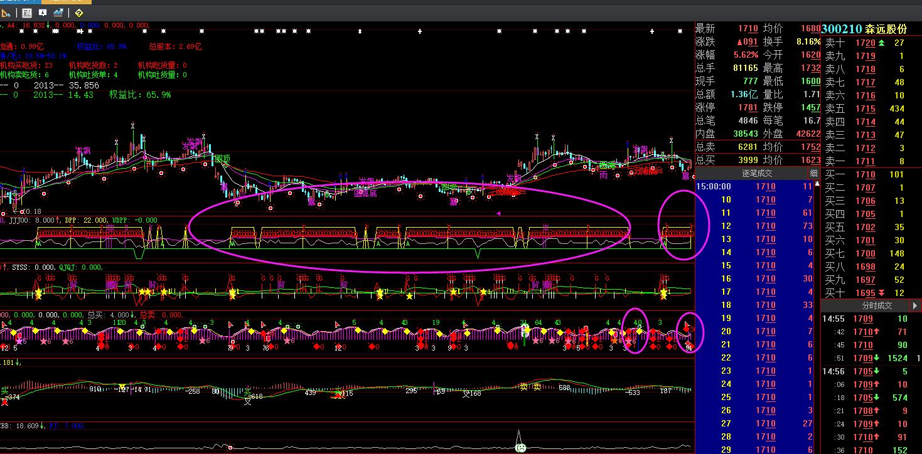The image size is (922, 454).
Task: Click the smiley marker on bottom indicator
Action: [x=520, y=447]
